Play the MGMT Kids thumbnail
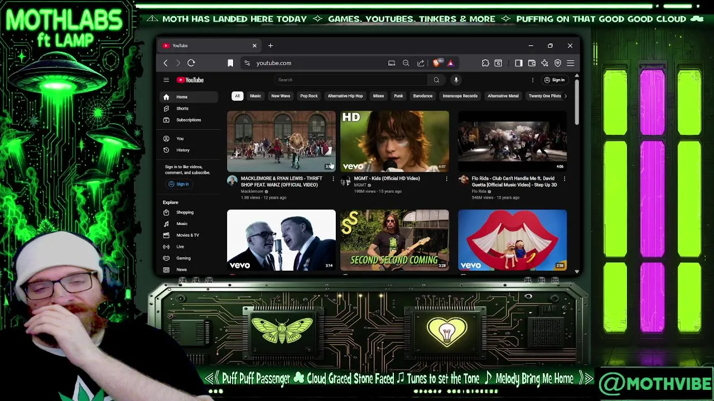714x401 pixels. 394,141
